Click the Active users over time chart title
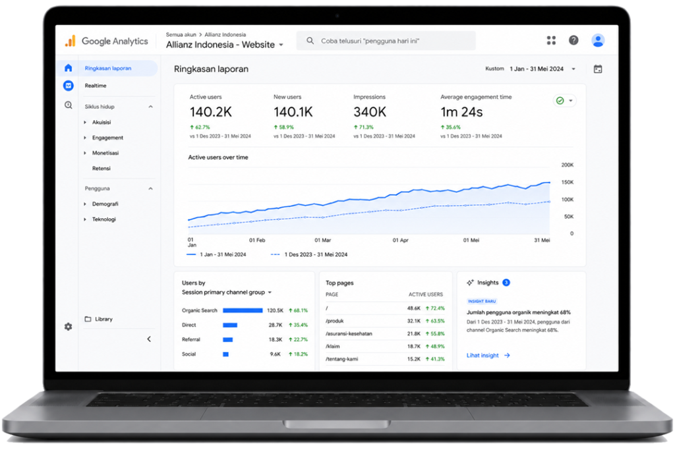 218,157
